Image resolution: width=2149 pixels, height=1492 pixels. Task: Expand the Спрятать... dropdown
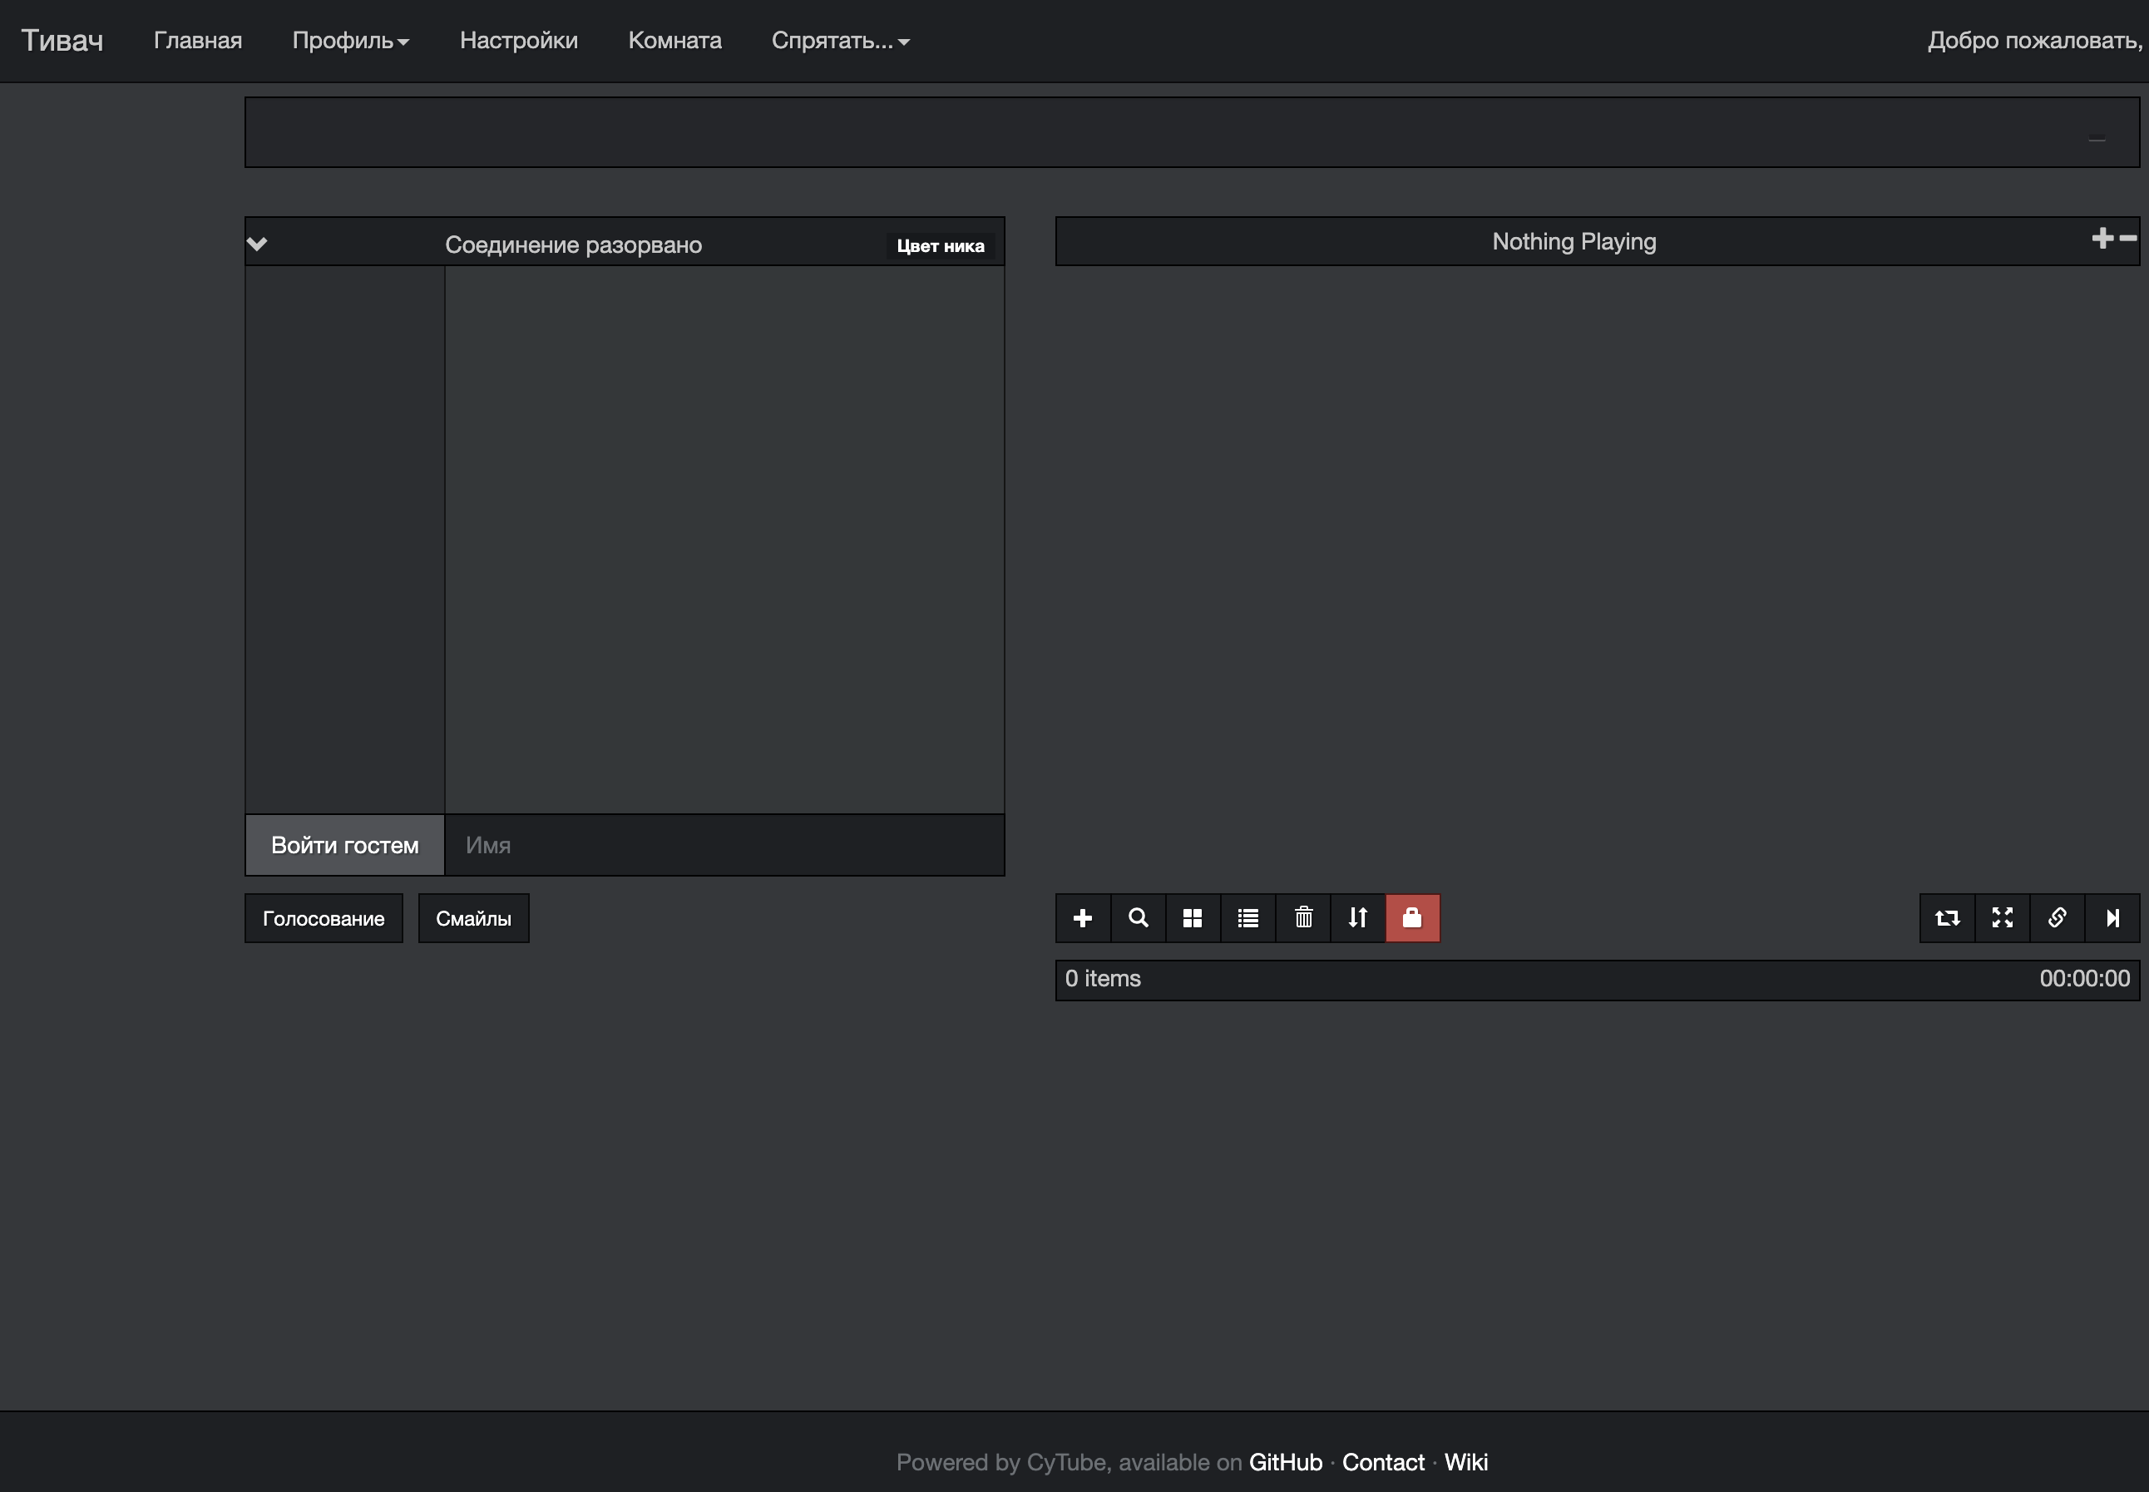click(x=839, y=40)
